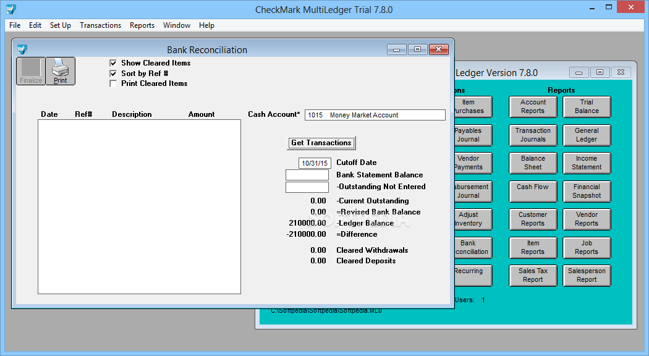Close the Bank Reconciliation window
The image size is (649, 356).
tap(439, 49)
